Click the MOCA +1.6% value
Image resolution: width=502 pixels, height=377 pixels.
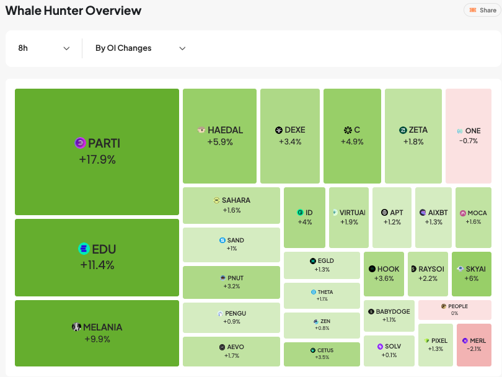click(x=473, y=221)
